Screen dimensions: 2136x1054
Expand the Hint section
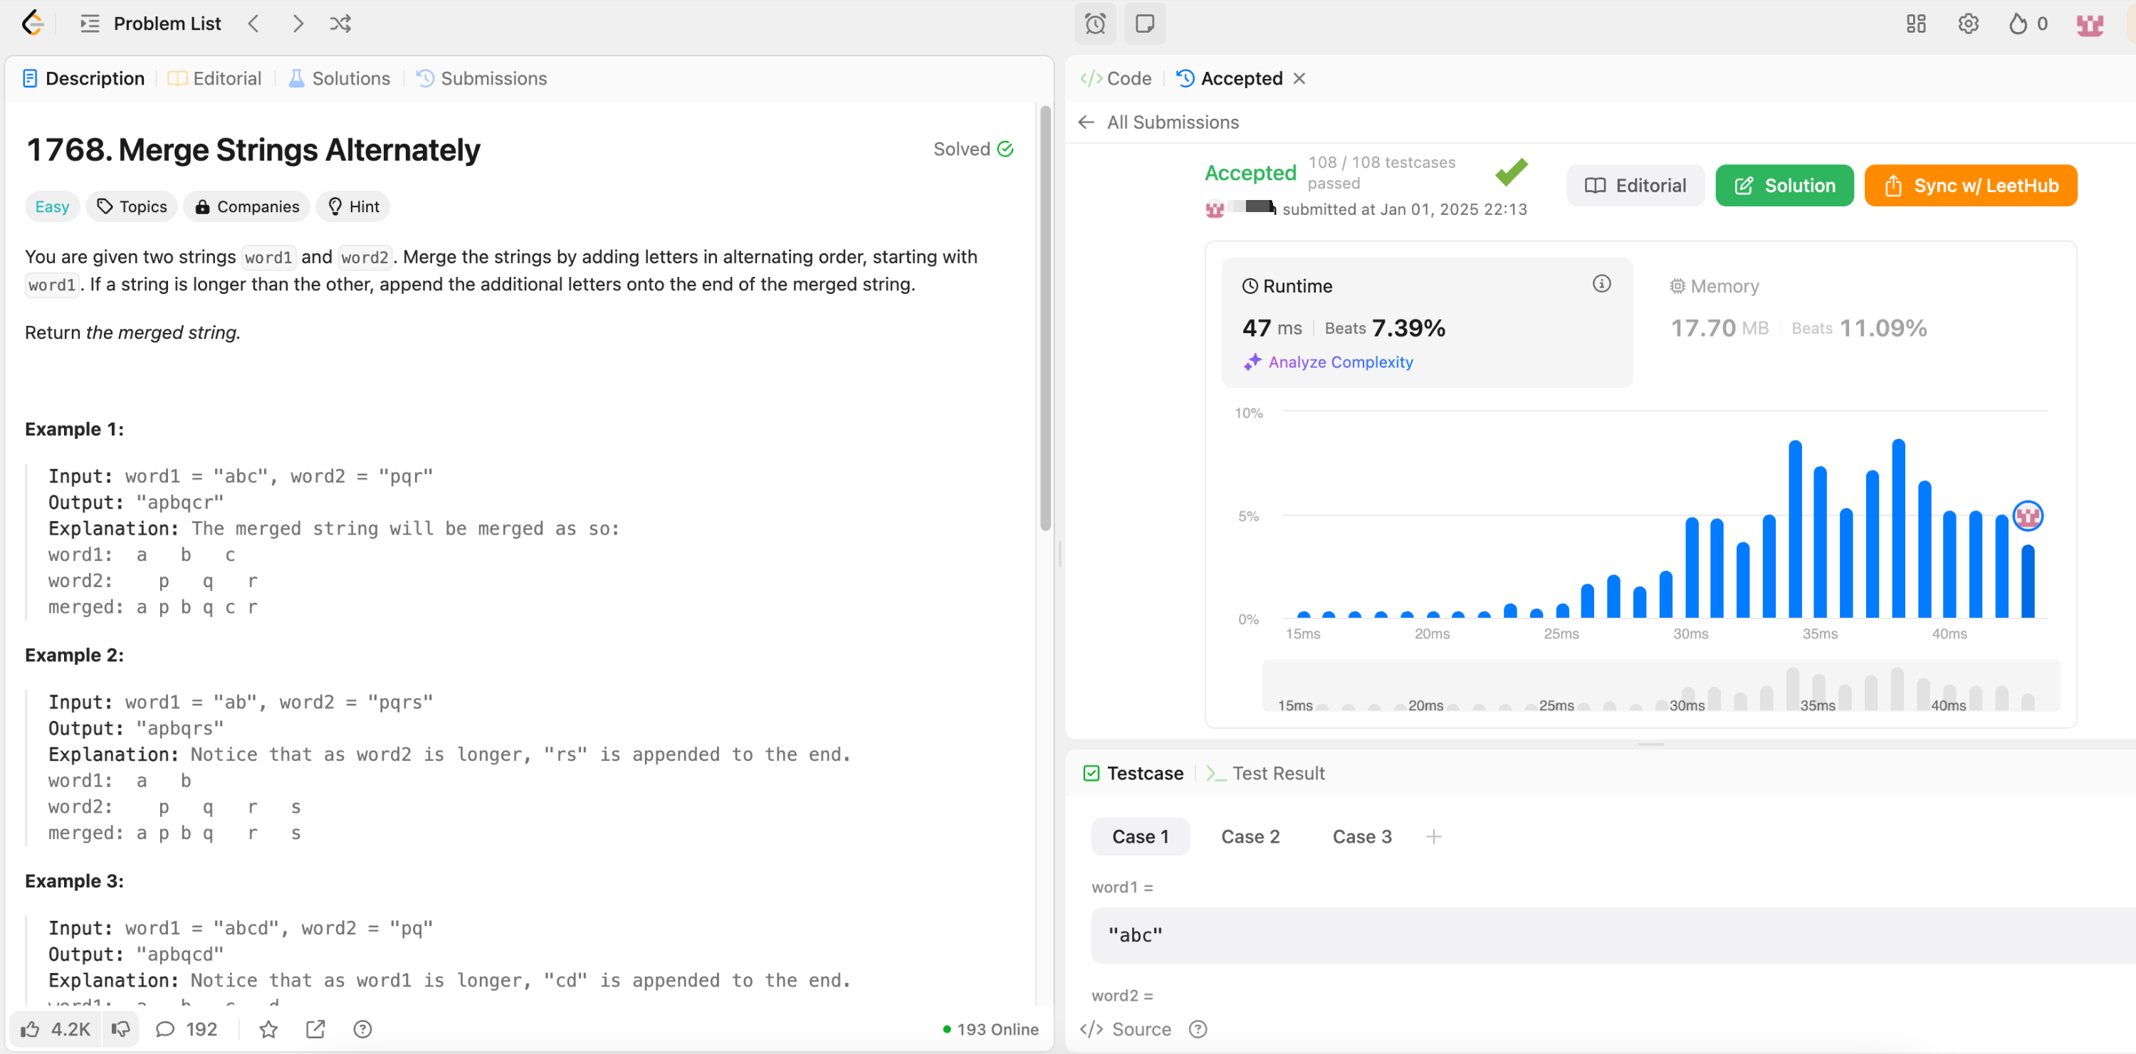(x=353, y=206)
